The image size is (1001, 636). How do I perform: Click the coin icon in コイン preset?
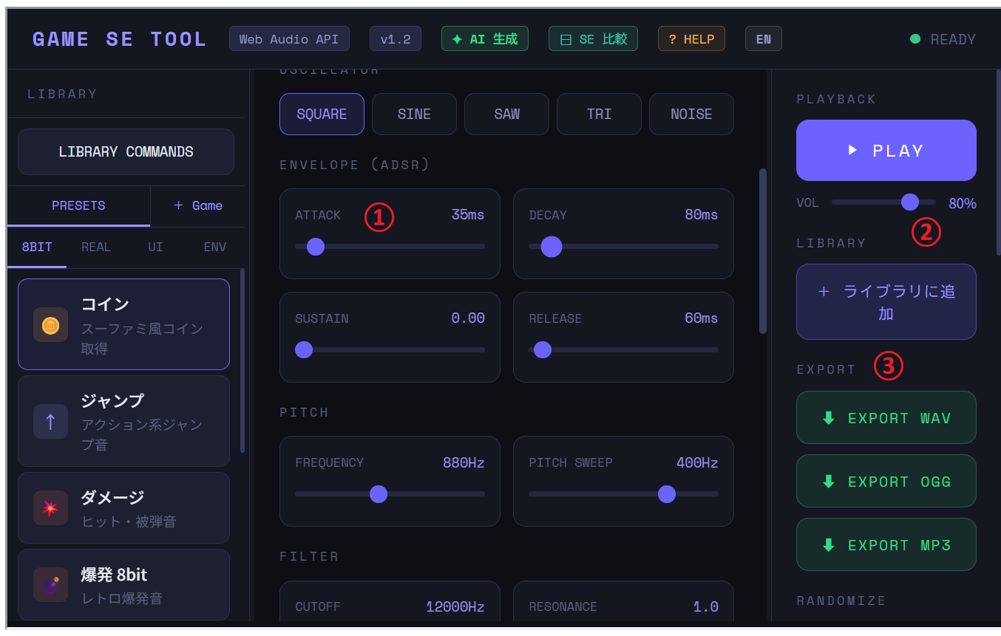point(50,325)
